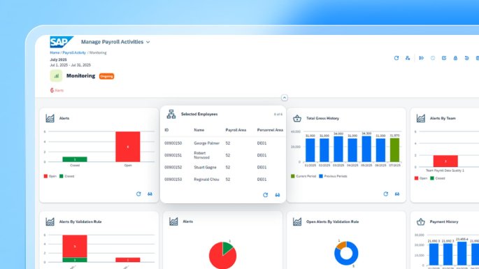The height and width of the screenshot is (269, 479).
Task: Refresh the Alerts bar chart card
Action: [x=138, y=194]
